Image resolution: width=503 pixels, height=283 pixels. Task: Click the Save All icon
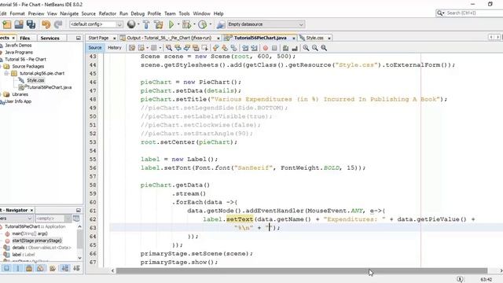coord(31,24)
